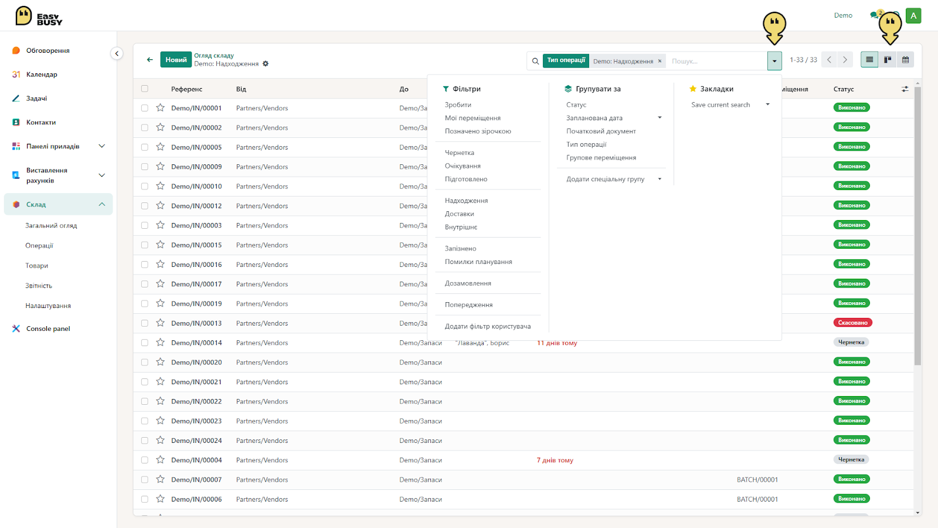Switch to calendar view icon

tap(905, 60)
